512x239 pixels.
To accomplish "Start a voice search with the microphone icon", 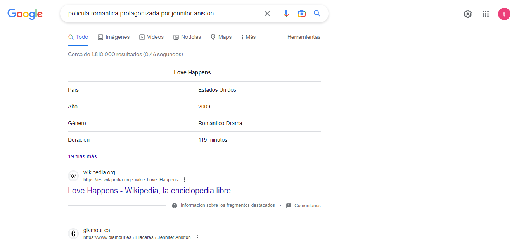I will tap(286, 13).
